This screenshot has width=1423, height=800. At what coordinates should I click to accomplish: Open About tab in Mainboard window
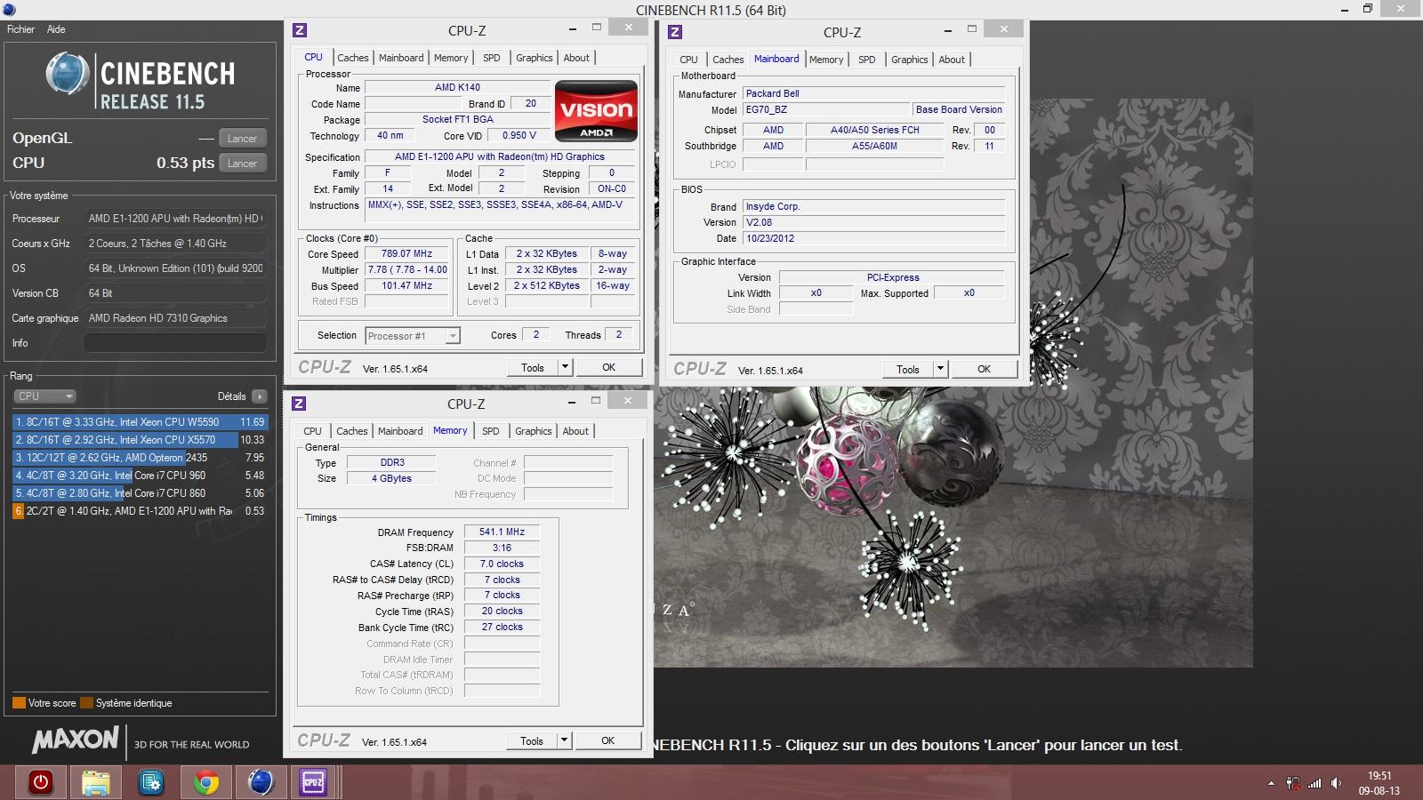952,60
